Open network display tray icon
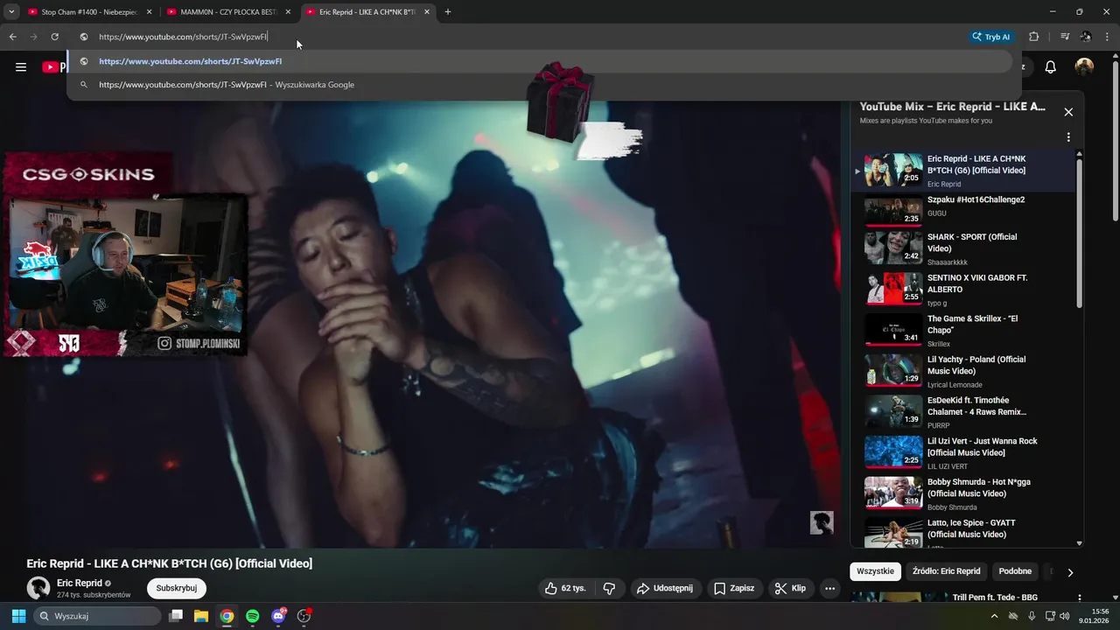The height and width of the screenshot is (630, 1120). pos(1050,616)
